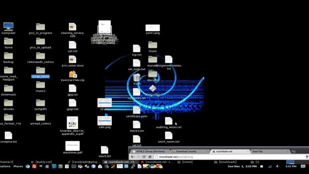The width and height of the screenshot is (309, 174).
Task: Switch to the Download Joomla tab
Action: [x=190, y=151]
